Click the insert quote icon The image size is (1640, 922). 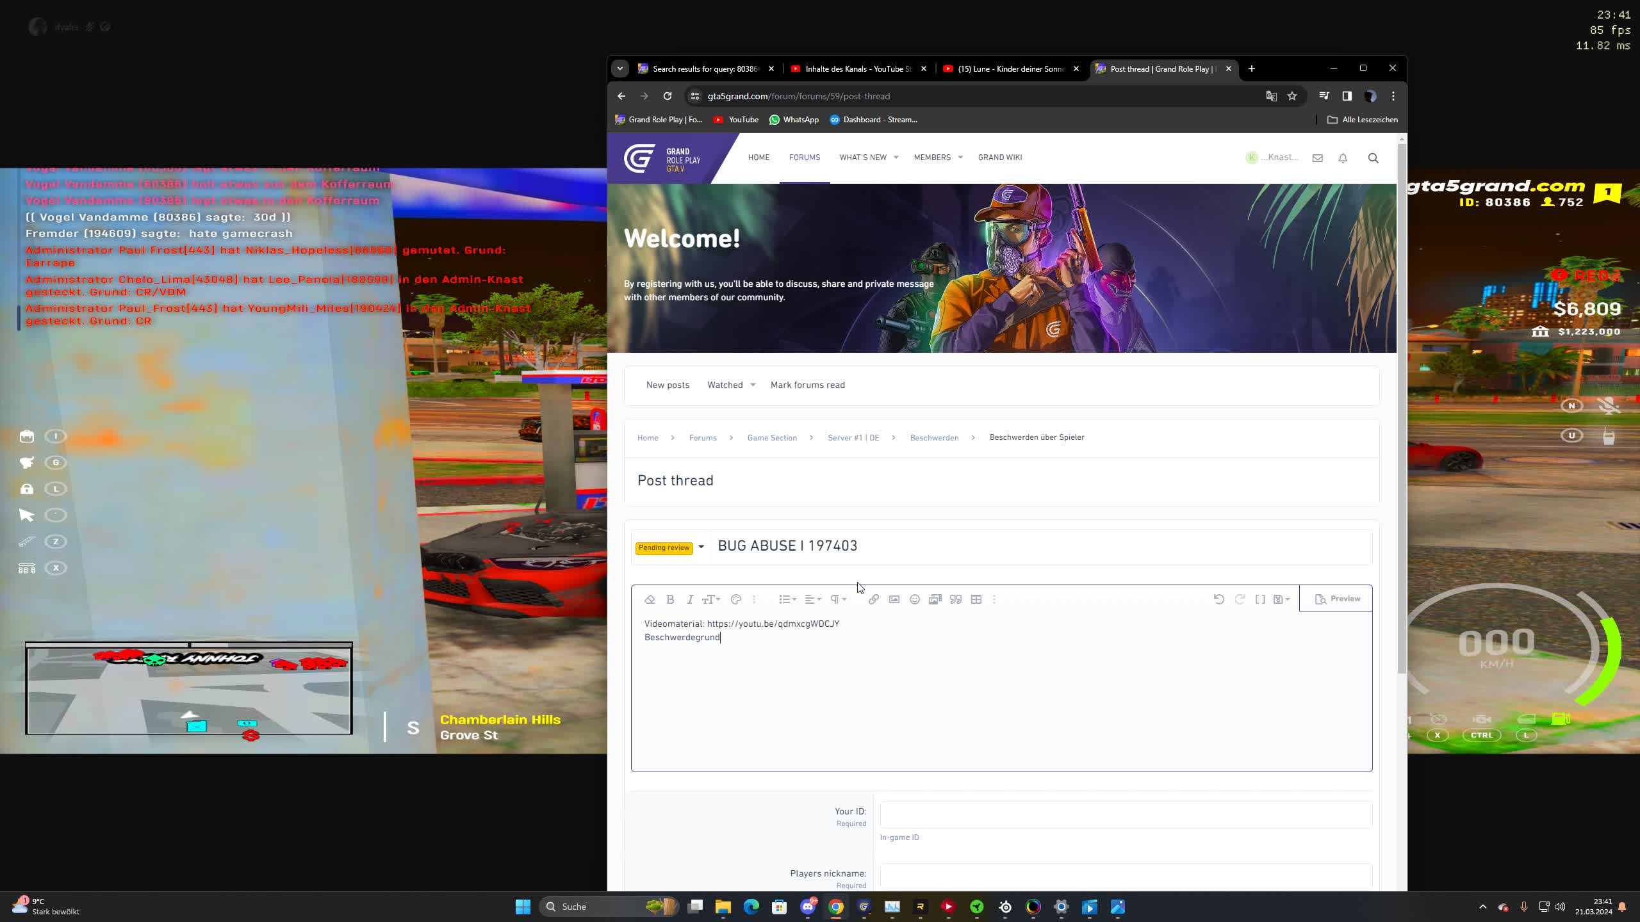[956, 599]
